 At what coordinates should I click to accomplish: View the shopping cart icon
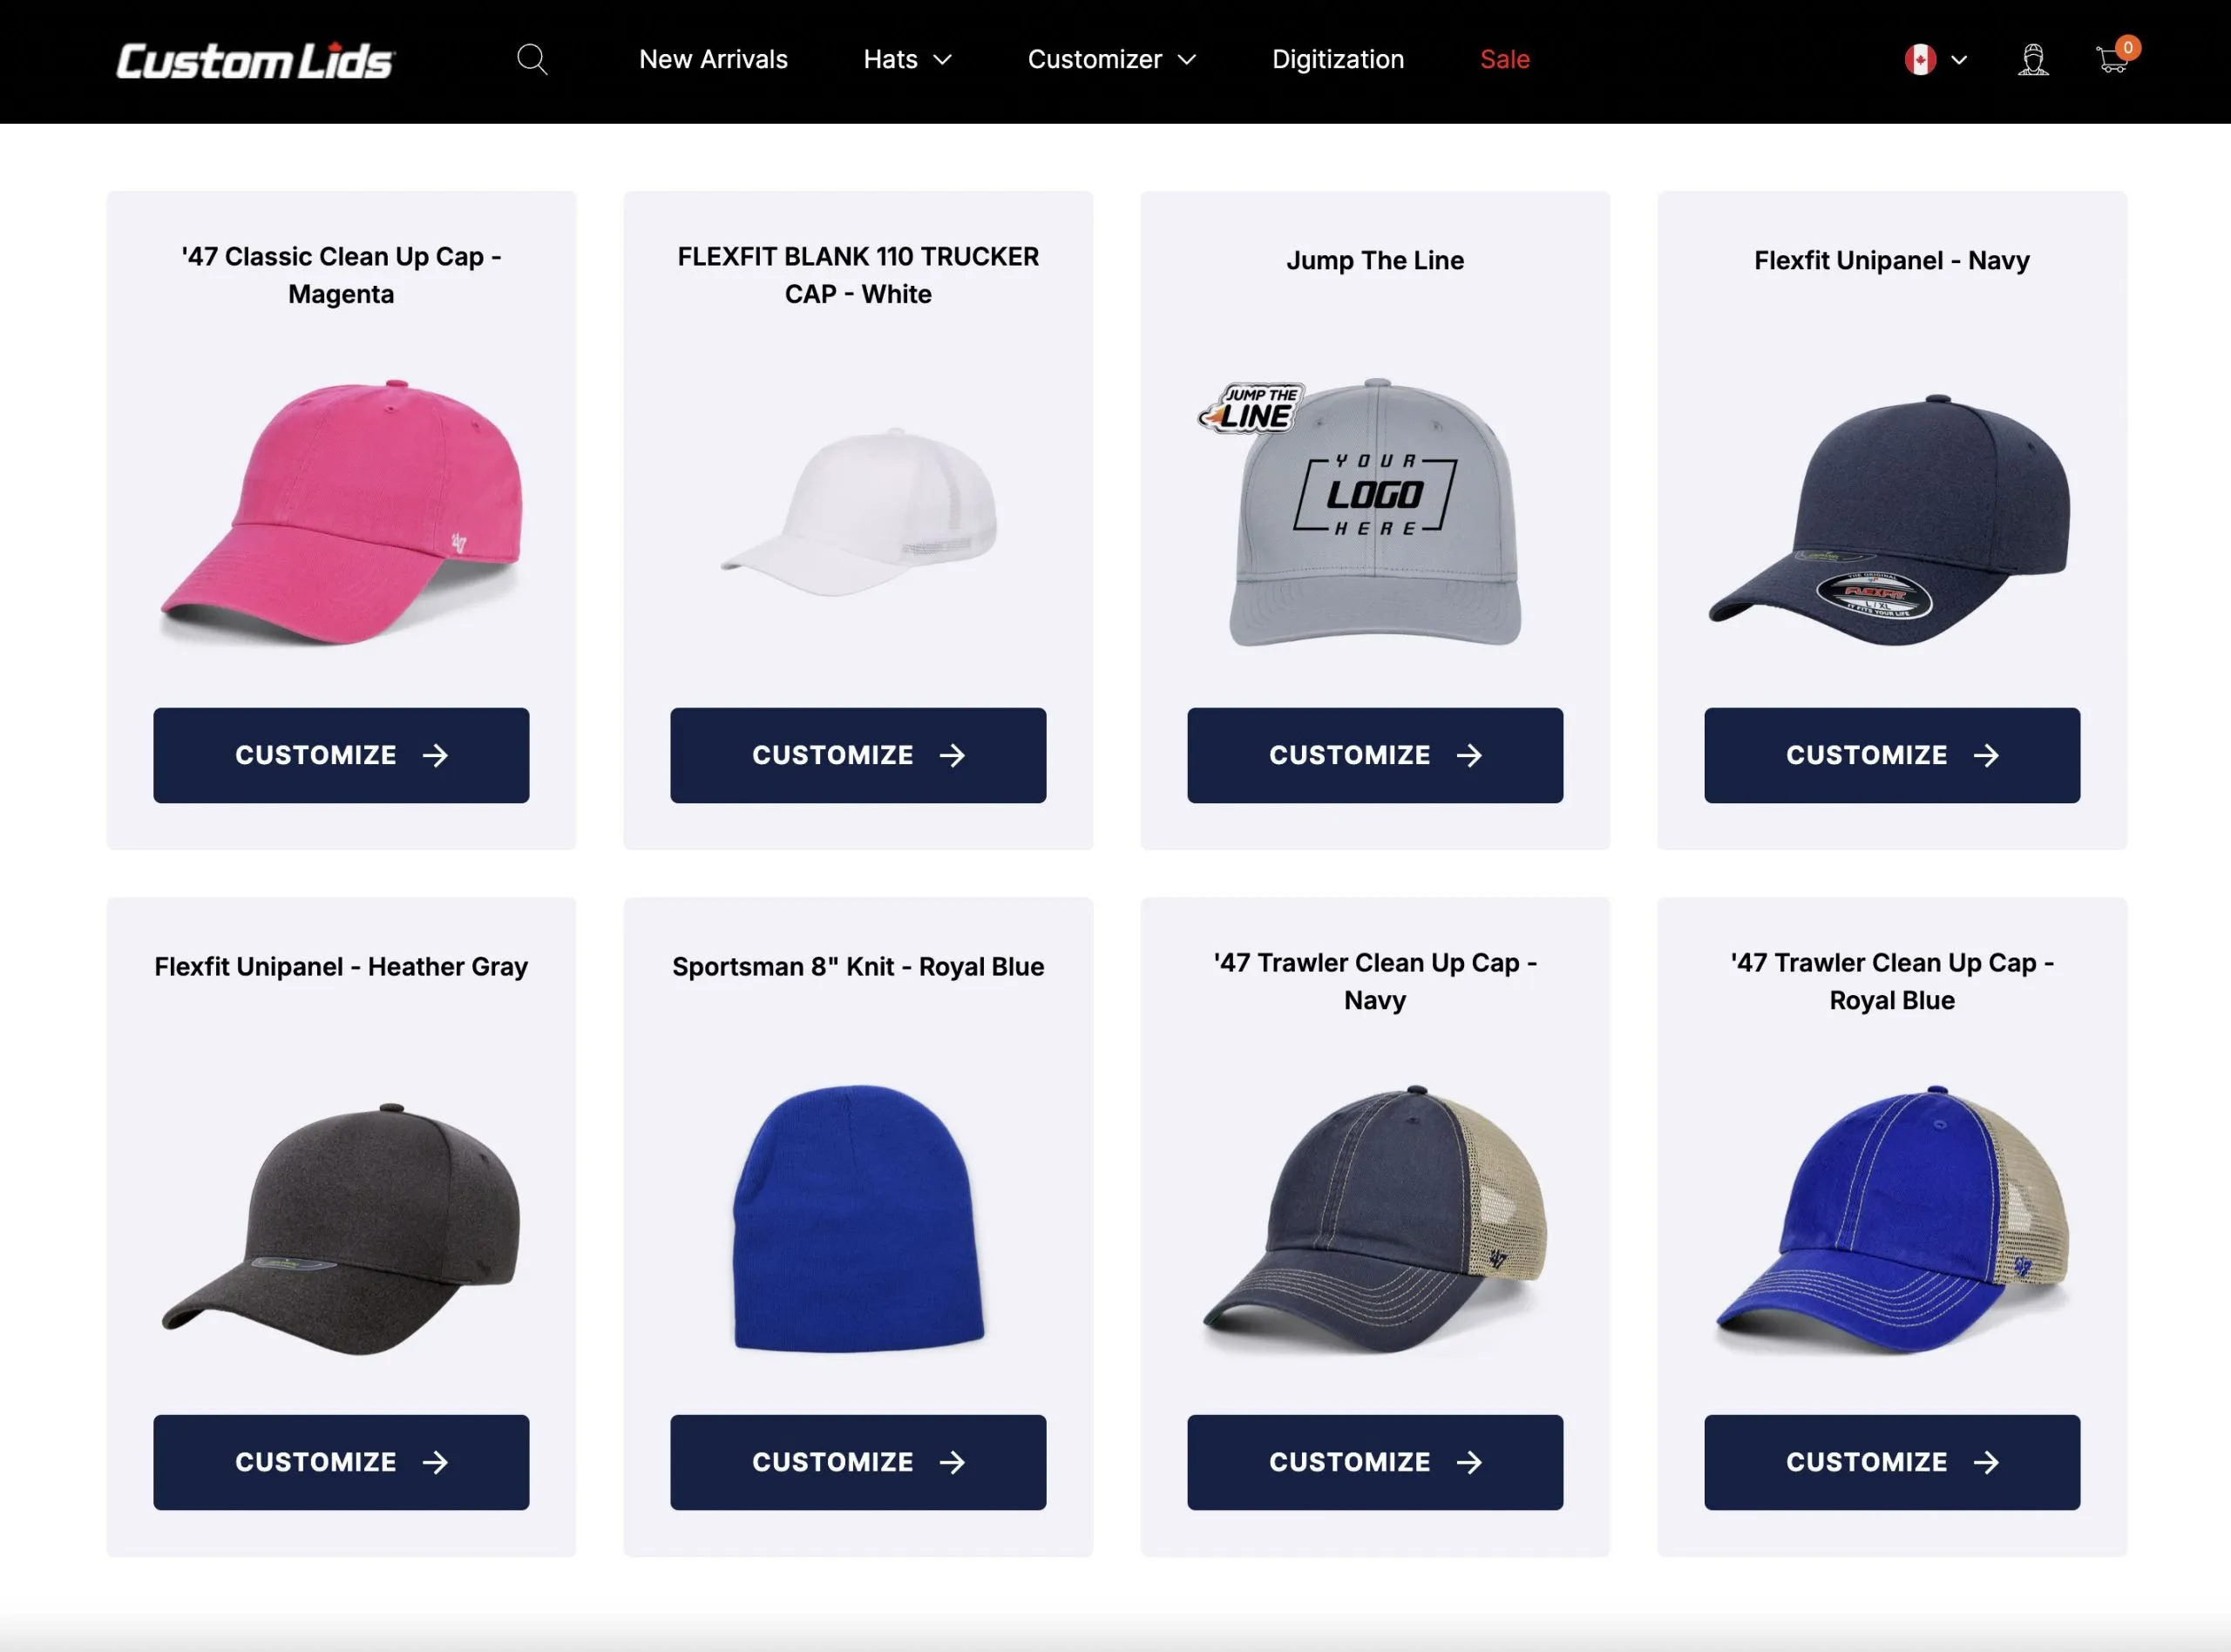click(2111, 61)
